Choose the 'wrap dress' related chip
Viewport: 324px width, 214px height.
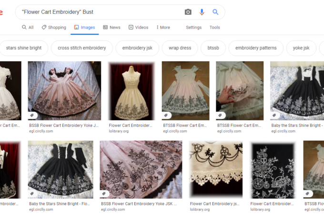180,48
